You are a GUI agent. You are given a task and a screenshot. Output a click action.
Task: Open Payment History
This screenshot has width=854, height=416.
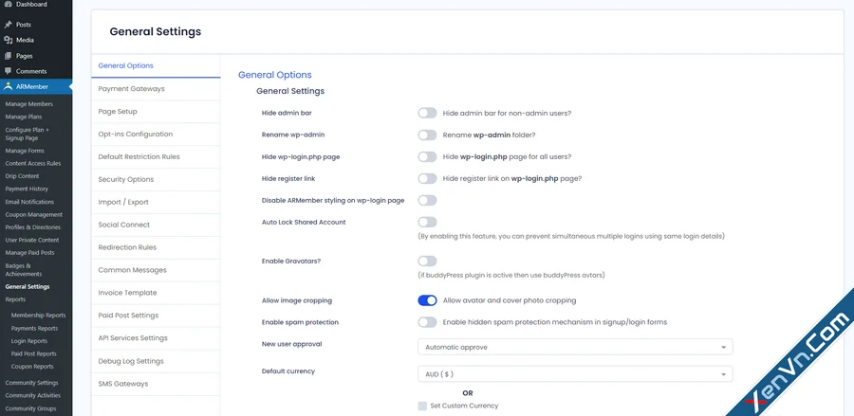(x=27, y=189)
